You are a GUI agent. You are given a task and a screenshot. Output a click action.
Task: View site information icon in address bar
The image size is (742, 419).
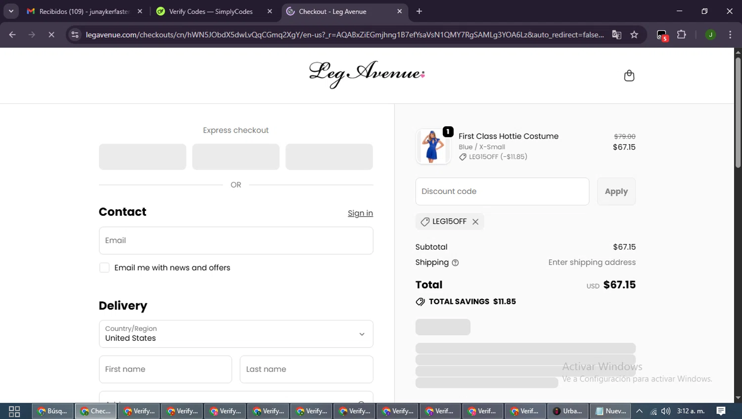point(75,35)
